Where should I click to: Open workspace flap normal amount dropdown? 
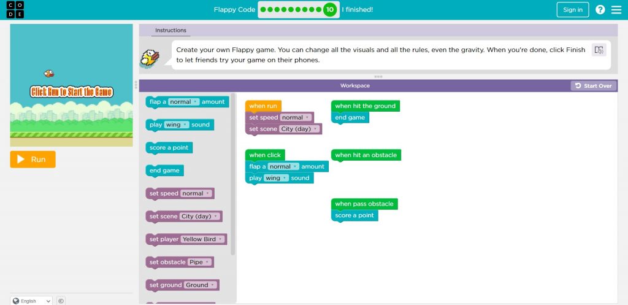coord(283,166)
